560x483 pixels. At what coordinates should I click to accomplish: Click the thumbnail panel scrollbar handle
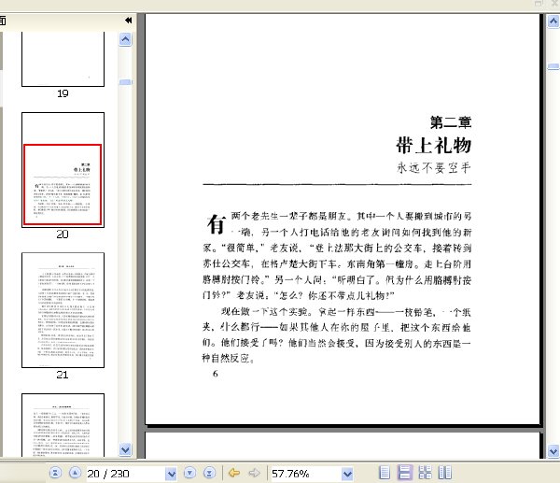(125, 82)
